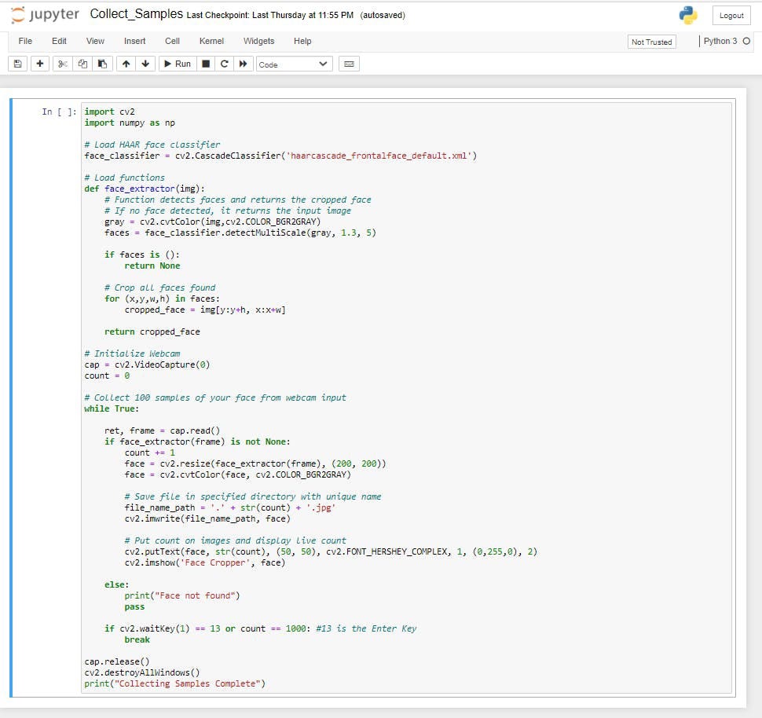Click the haarcascade_frontalface_default.xml string
762x718 pixels.
point(379,156)
